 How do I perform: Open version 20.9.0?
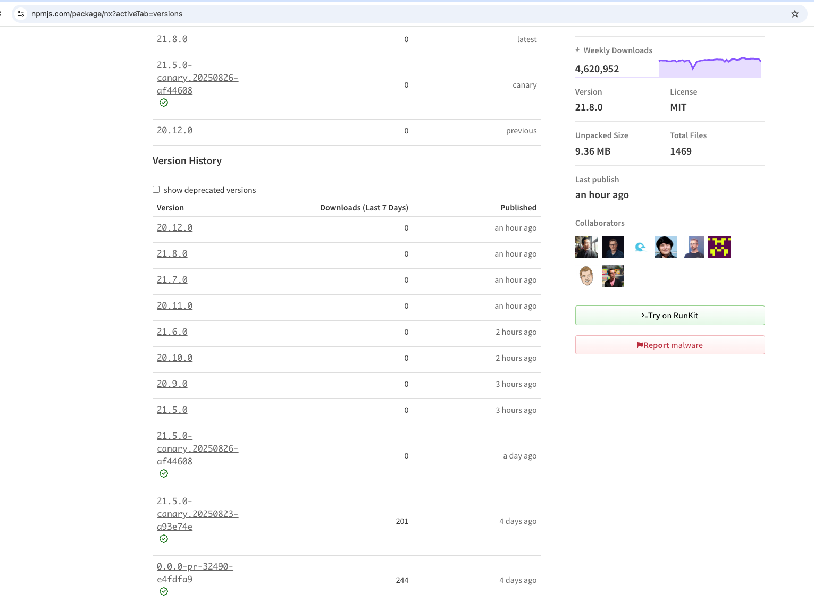click(x=172, y=384)
